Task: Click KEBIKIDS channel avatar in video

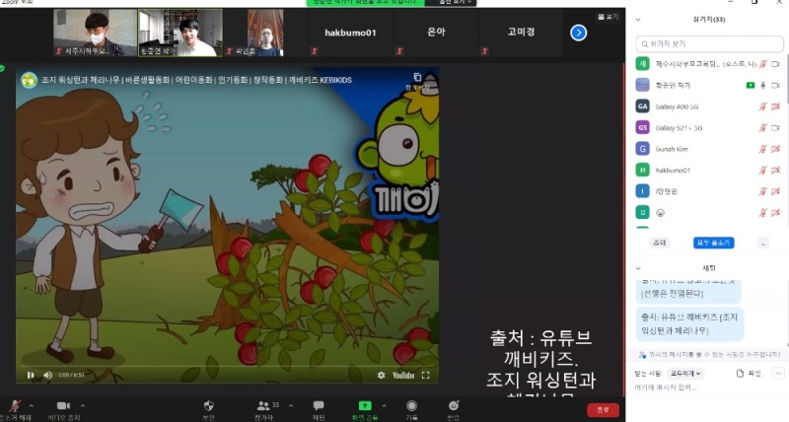Action: 30,80
